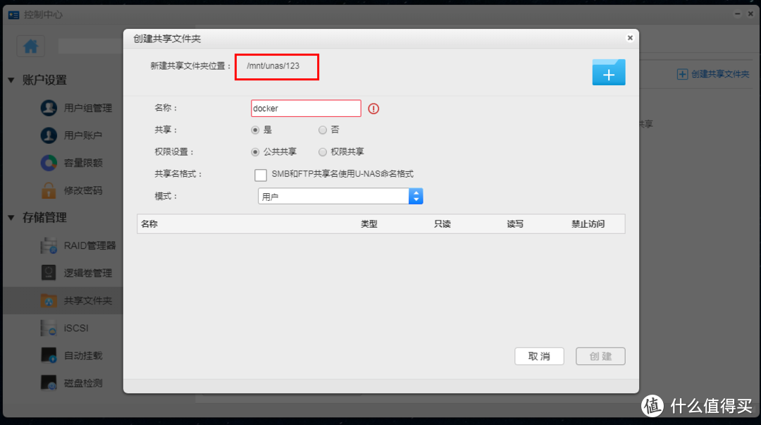Click 创建共享文件夹 link in background window

click(720, 74)
